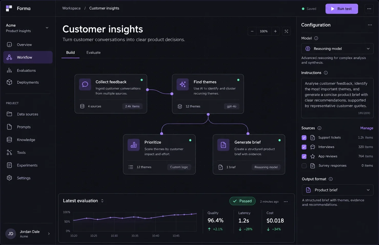Click the Settings gear icon

[x=9, y=178]
